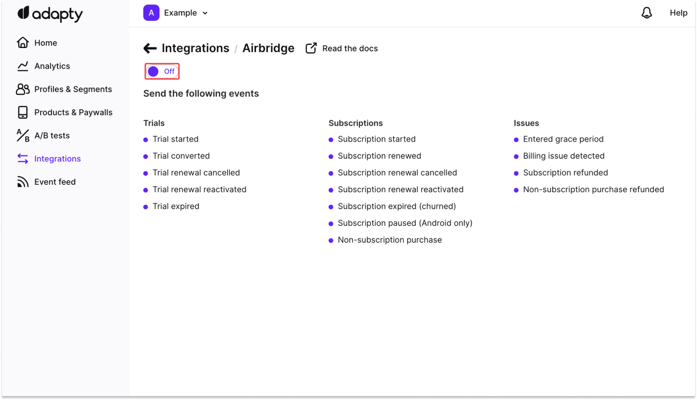Click the A/B tests icon

point(23,136)
